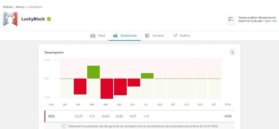The image size is (279, 129).
Task: Click the green July performance bar
Action: click(147, 76)
